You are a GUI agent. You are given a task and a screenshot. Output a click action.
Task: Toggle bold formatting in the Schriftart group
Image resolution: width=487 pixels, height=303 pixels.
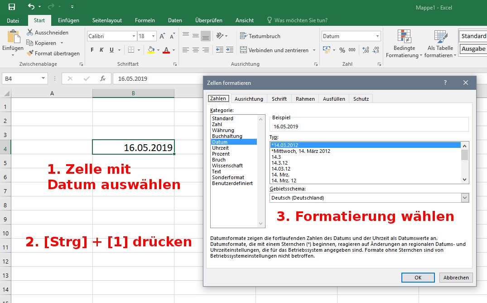tap(92, 49)
